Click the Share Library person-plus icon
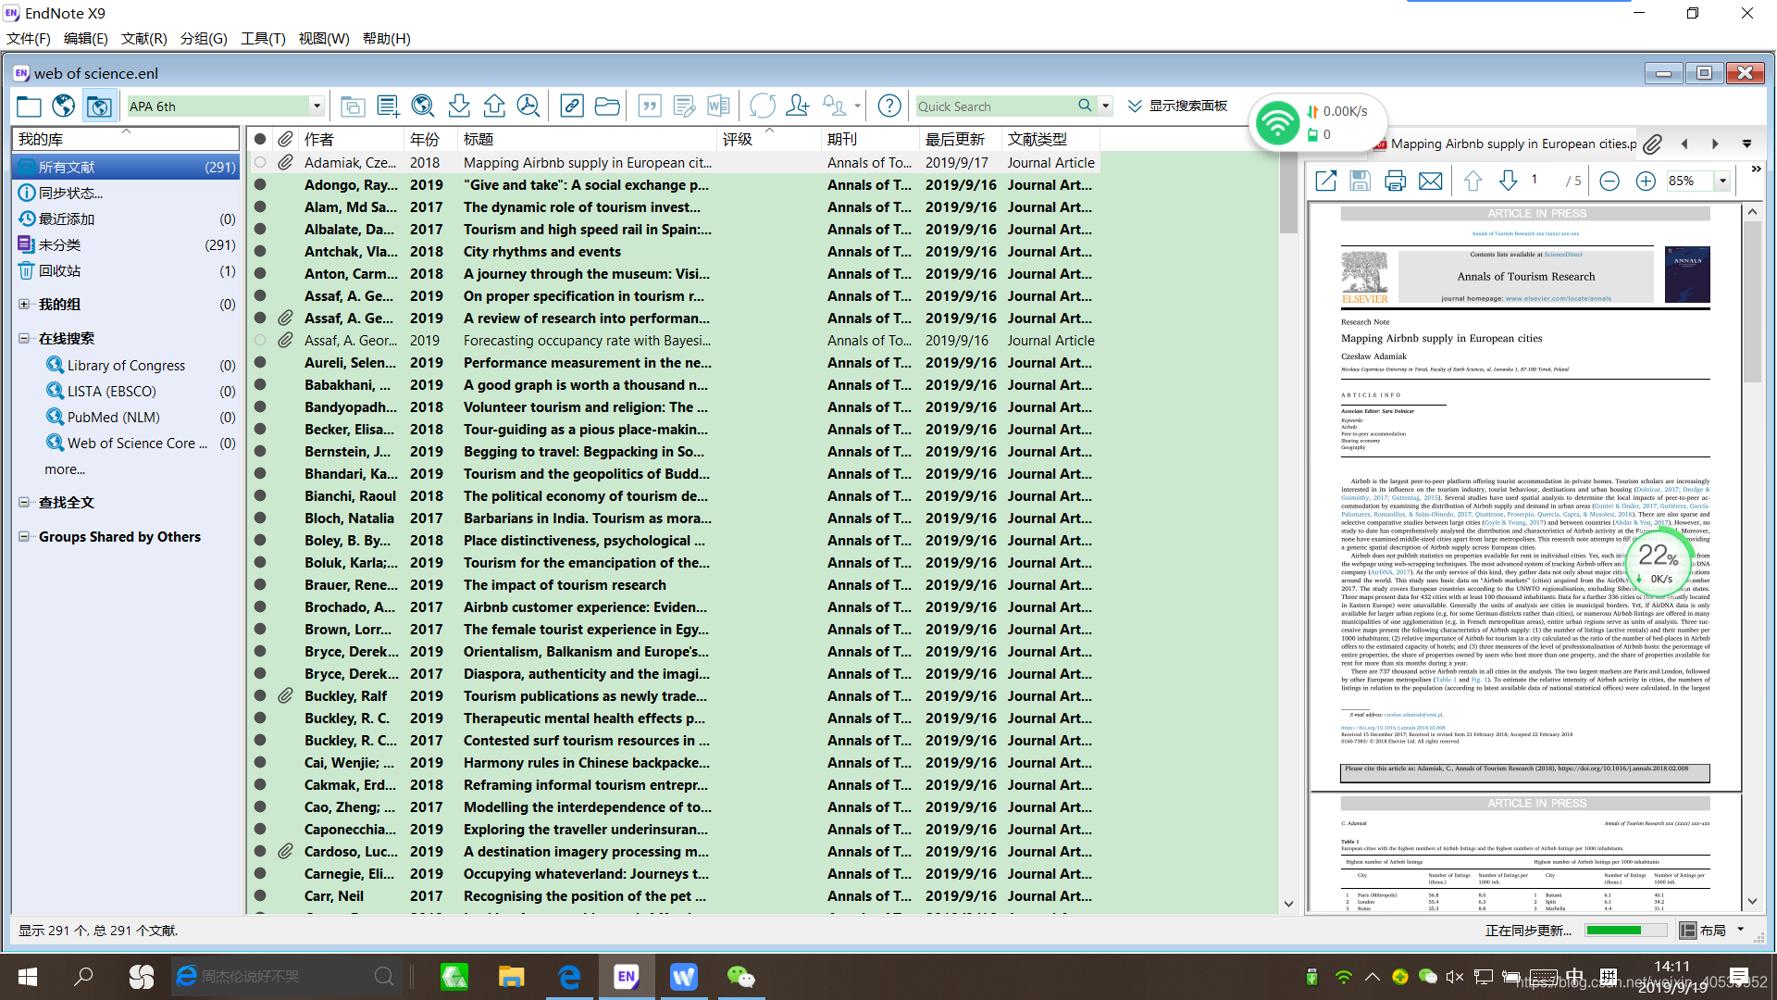Viewport: 1777px width, 1000px height. (797, 106)
